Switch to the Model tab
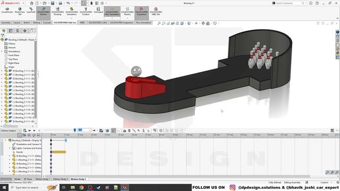 coord(18,179)
